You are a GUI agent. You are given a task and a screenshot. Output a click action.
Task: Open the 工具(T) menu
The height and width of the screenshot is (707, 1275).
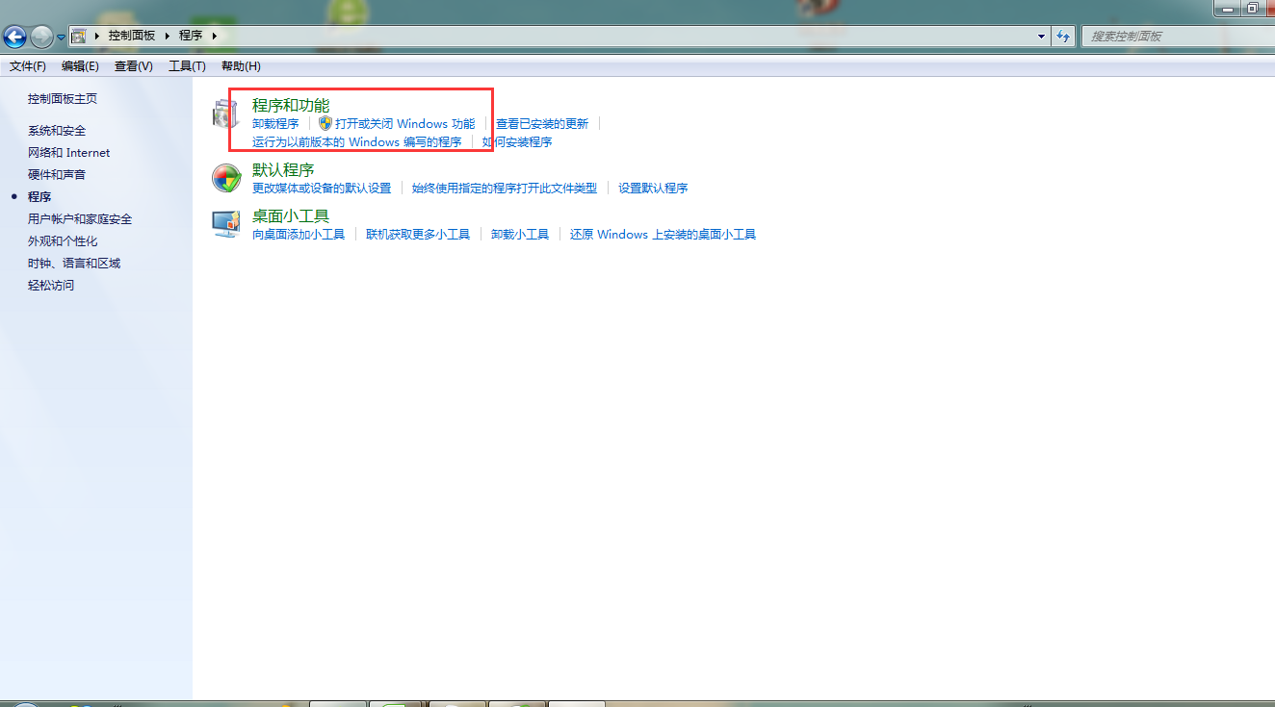(x=187, y=66)
